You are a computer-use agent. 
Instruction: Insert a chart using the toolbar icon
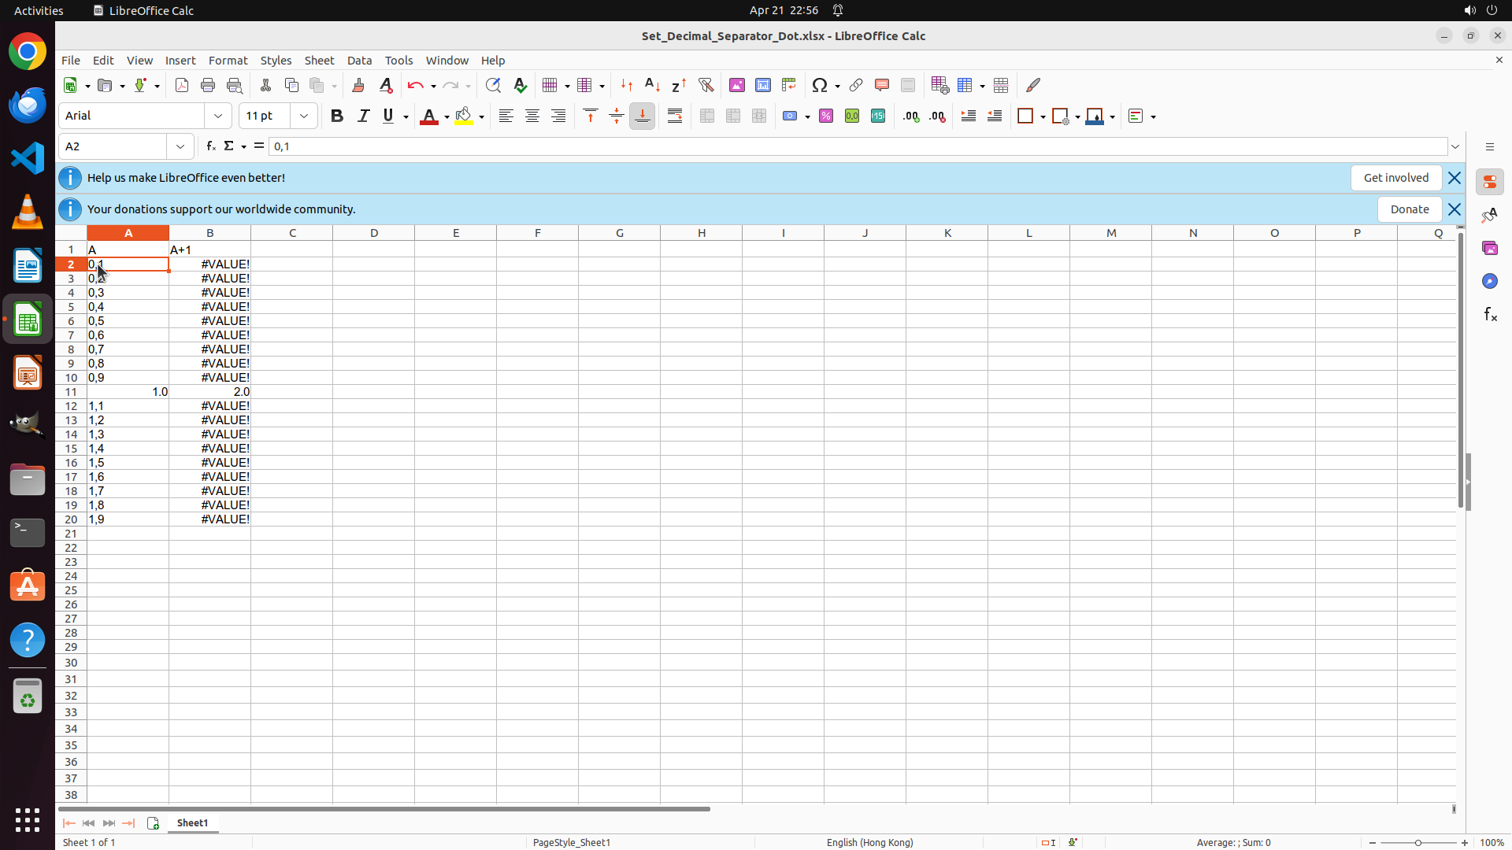(x=762, y=85)
